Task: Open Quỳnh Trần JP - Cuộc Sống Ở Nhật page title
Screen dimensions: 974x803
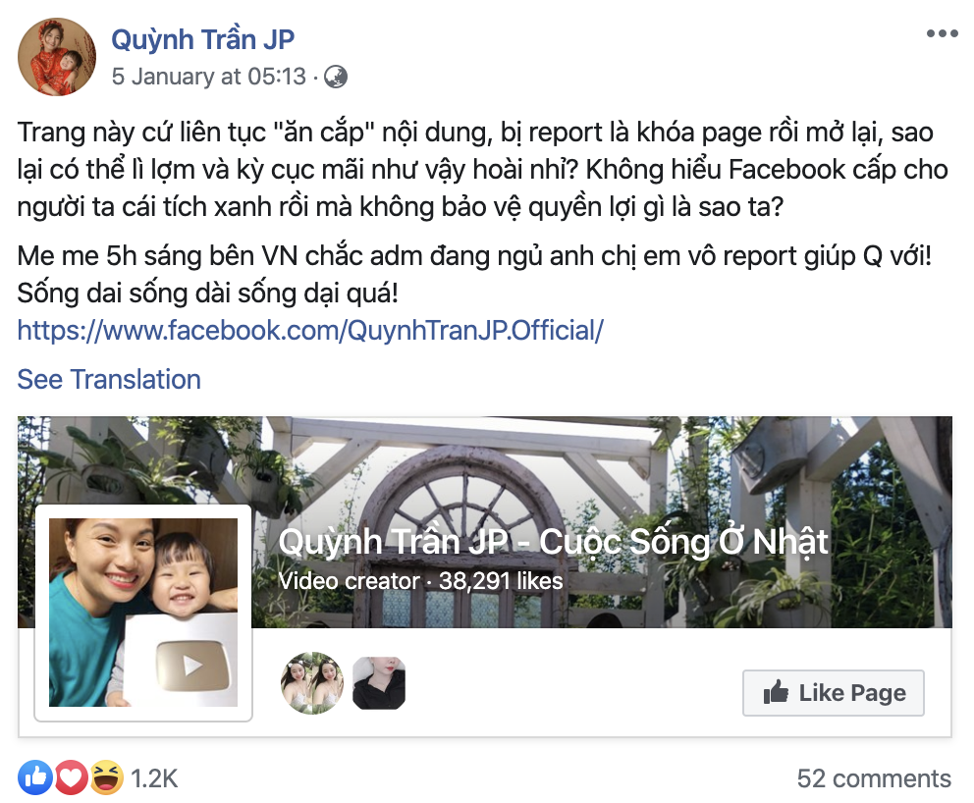Action: (x=553, y=542)
